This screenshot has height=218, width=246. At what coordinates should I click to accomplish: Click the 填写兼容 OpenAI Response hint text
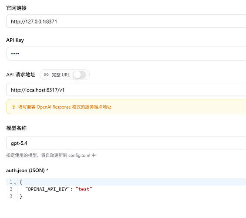click(64, 107)
